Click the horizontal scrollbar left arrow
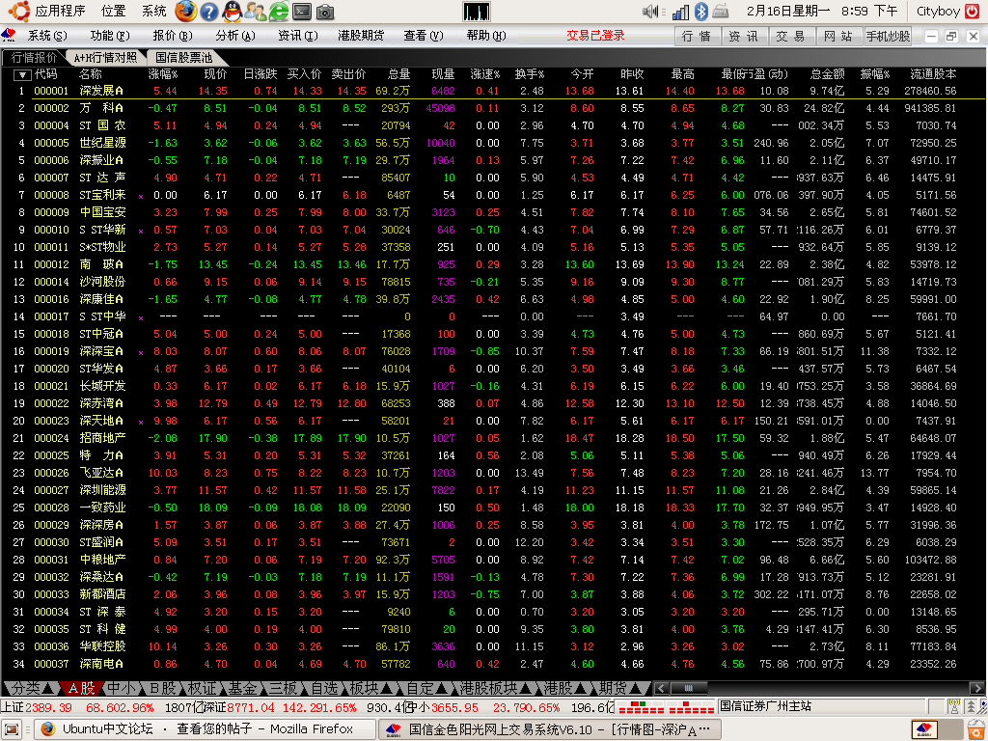Screen dimensions: 988x741 click(x=661, y=688)
